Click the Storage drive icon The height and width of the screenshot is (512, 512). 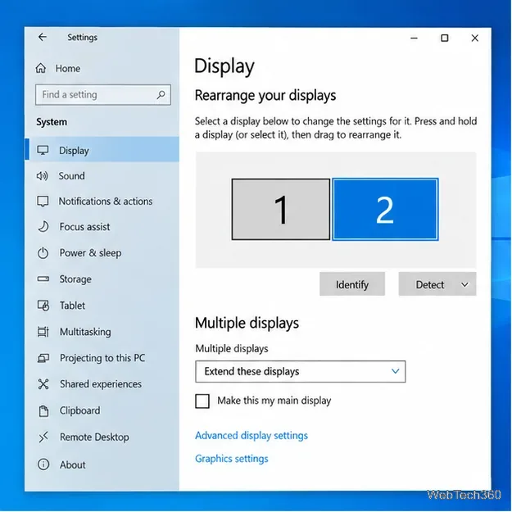tap(43, 279)
